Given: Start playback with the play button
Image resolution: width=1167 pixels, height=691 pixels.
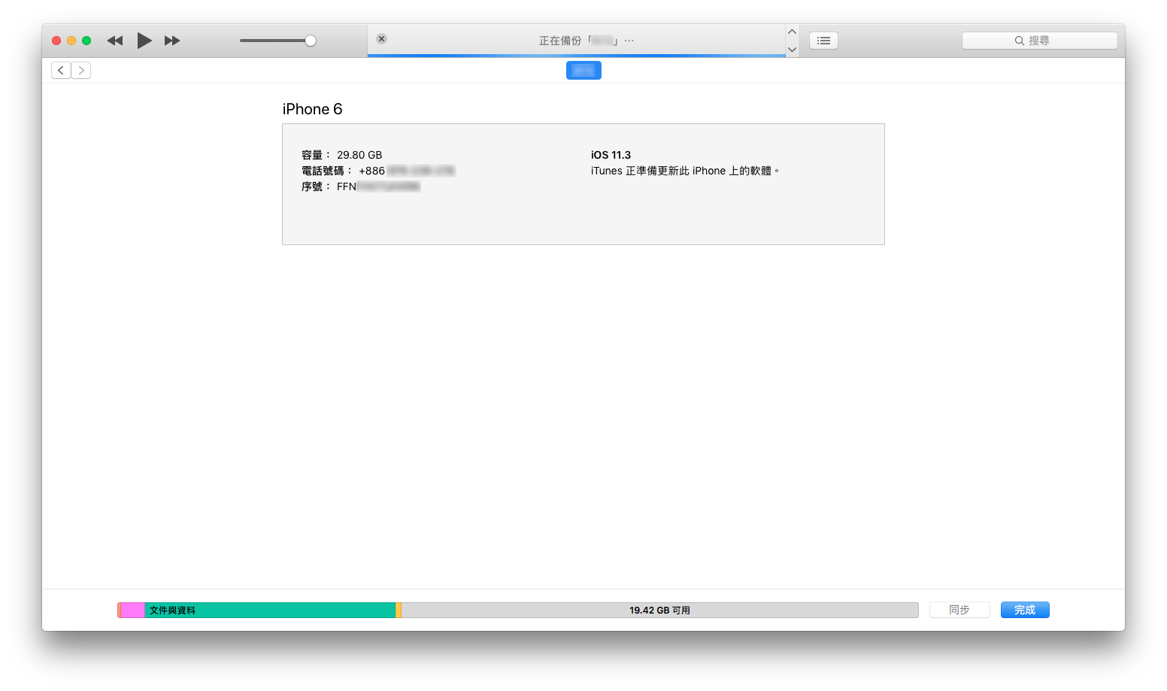Looking at the screenshot, I should tap(144, 41).
